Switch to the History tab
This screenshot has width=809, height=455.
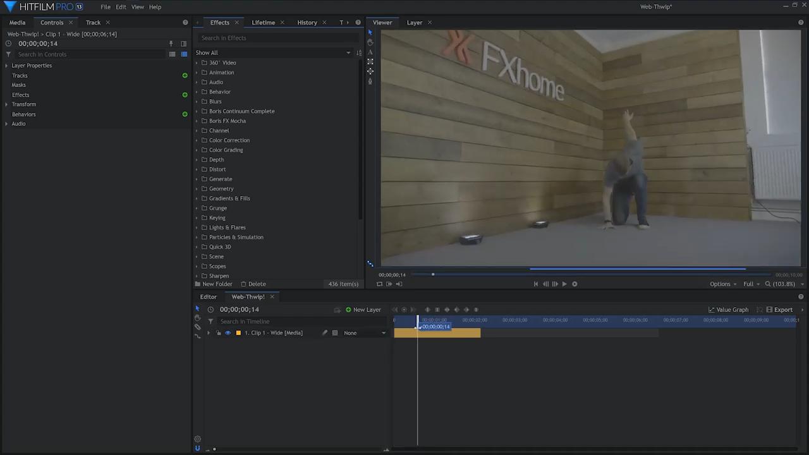click(307, 23)
